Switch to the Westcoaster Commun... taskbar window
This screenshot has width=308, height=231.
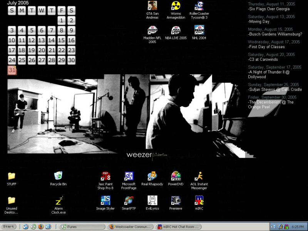[130, 227]
